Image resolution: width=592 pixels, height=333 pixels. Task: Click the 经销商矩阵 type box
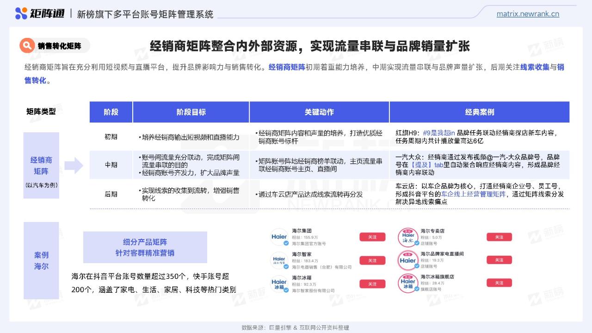coord(41,166)
